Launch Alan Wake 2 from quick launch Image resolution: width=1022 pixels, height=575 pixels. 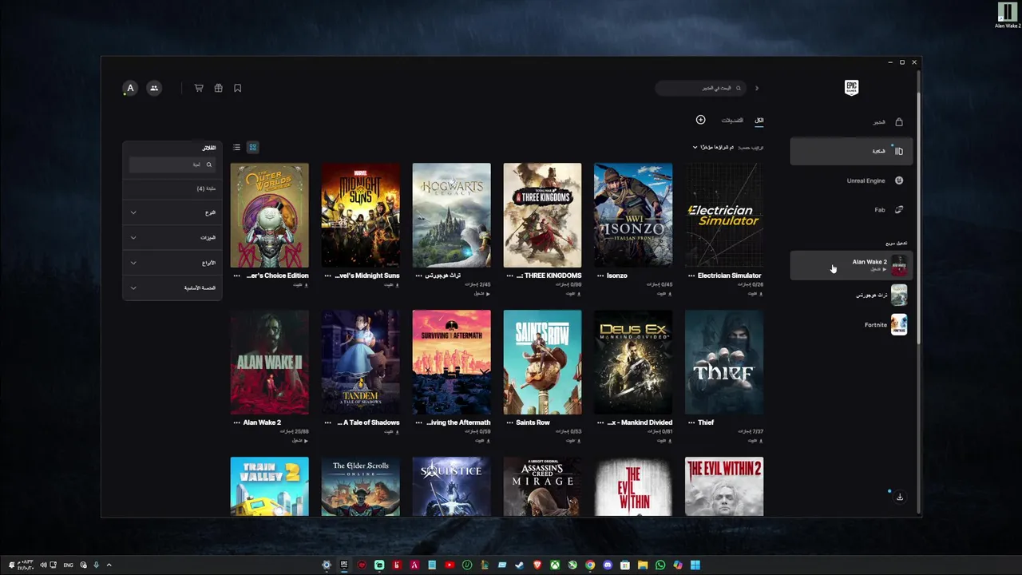coord(851,265)
